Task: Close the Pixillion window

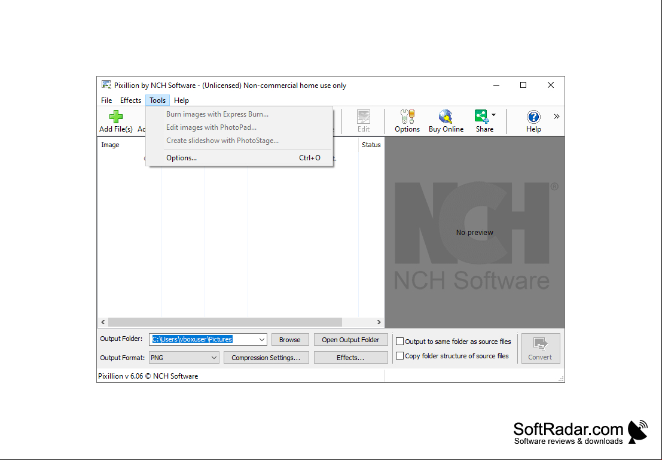Action: point(551,86)
